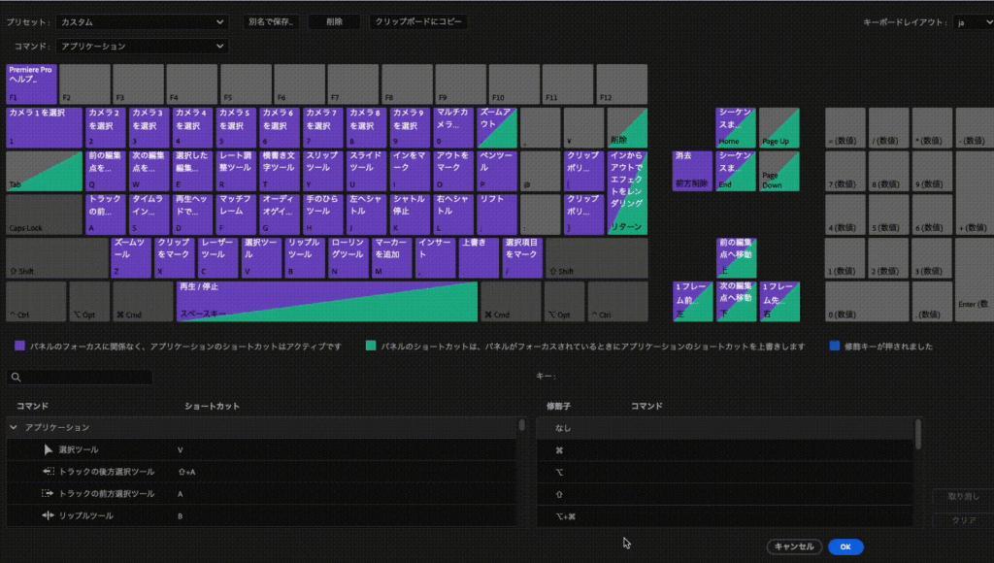Screen dimensions: 994x563
Task: Open the プリセット dropdown showing カスタム
Action: (142, 22)
